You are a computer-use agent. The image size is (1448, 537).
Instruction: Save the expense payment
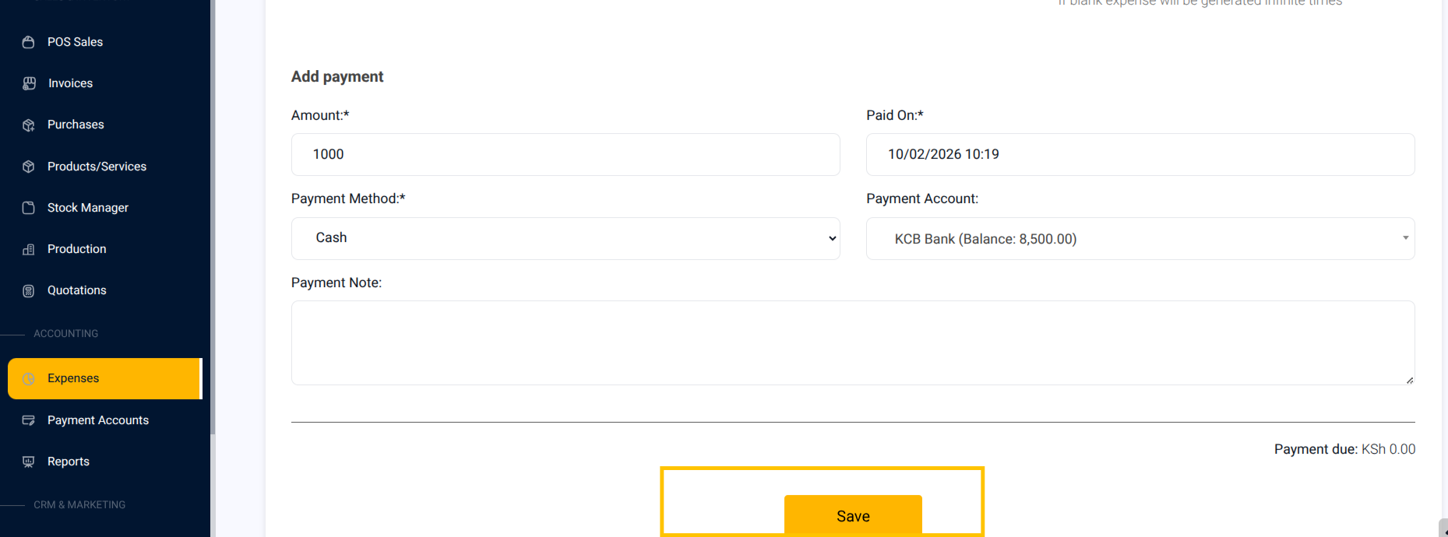pos(853,515)
